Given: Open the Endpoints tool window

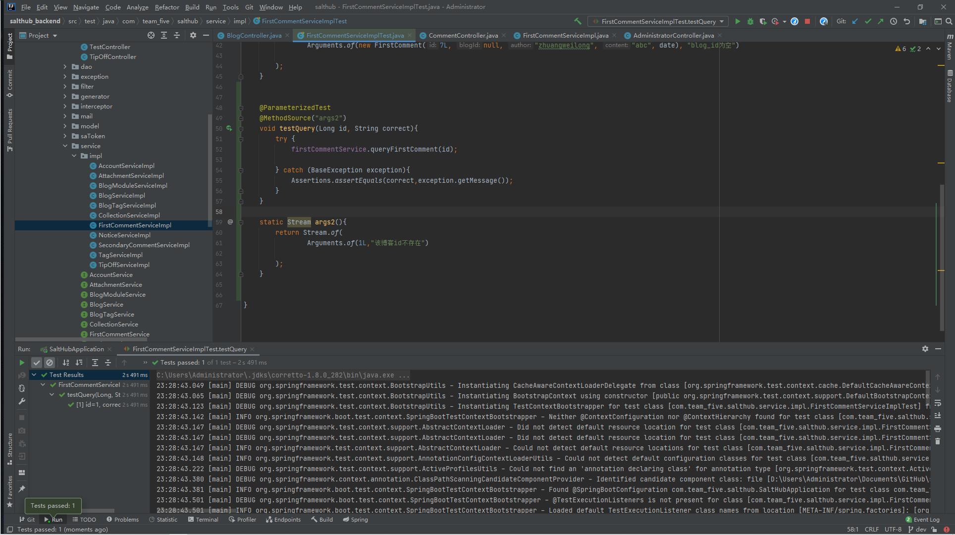Looking at the screenshot, I should coord(283,519).
